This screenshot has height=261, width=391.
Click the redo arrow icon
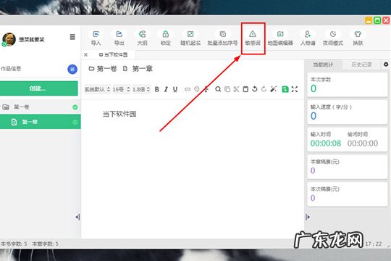point(264,89)
